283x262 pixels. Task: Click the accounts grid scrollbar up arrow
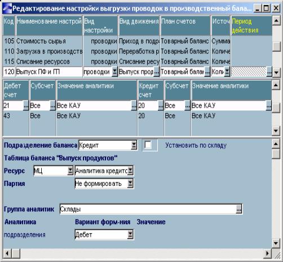coord(276,85)
